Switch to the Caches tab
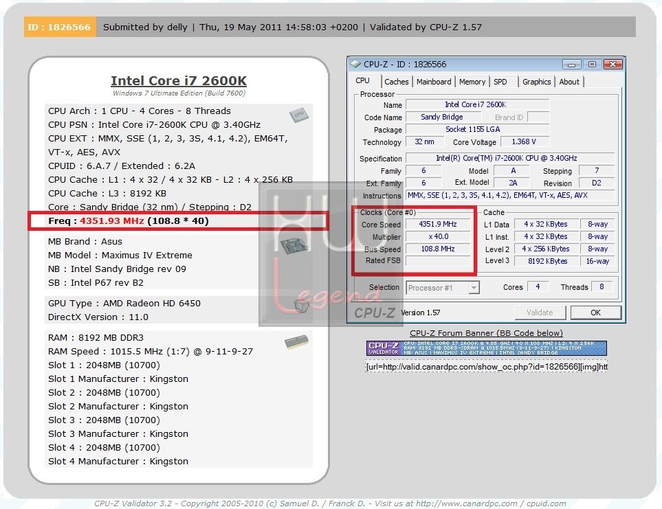The image size is (662, 509). [x=397, y=82]
